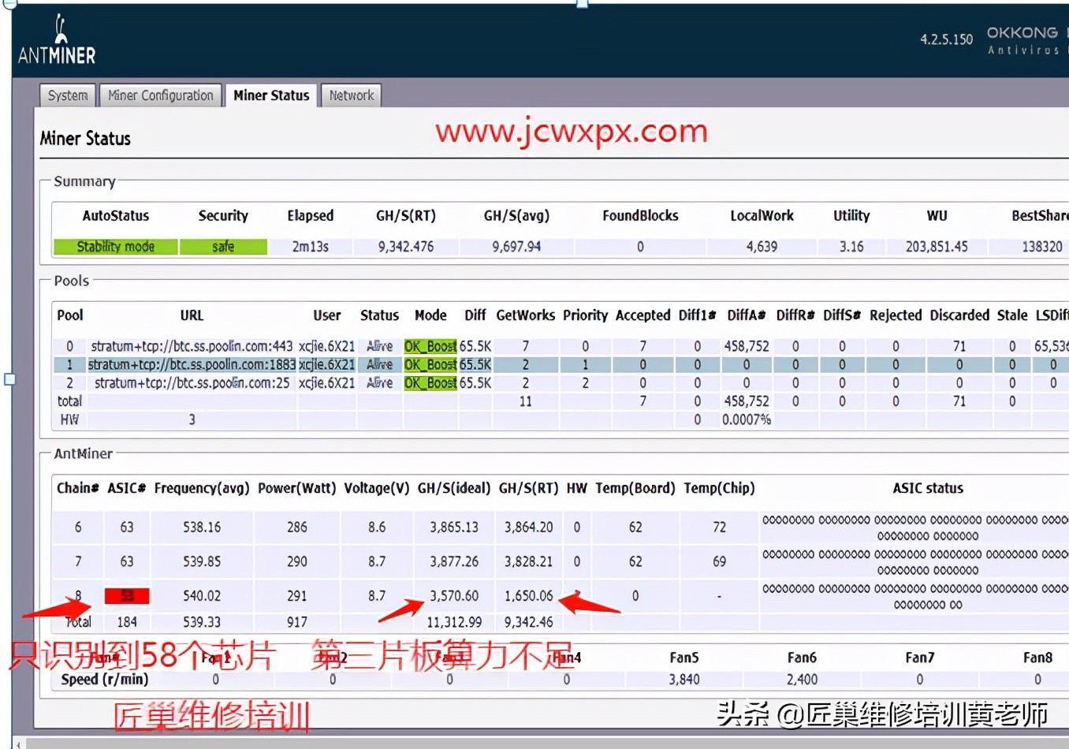This screenshot has width=1069, height=749.
Task: Click the Accepted column header in Pools
Action: pos(643,315)
